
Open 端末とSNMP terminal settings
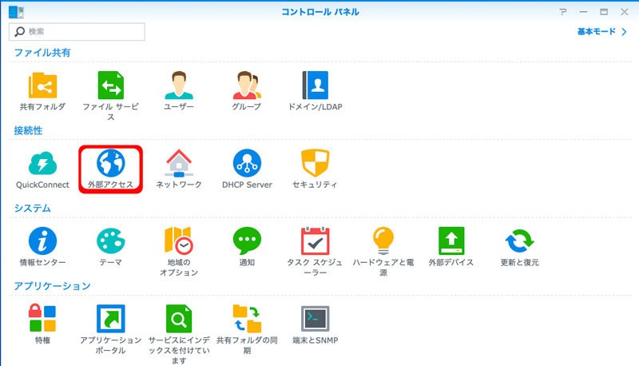point(315,318)
